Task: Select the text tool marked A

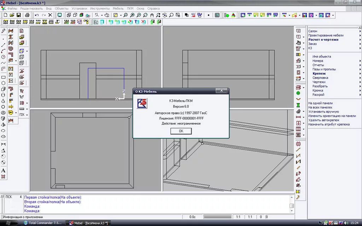Action: click(x=3, y=171)
